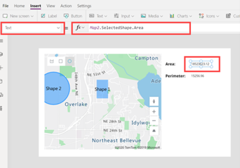240x168 pixels.
Task: Click the Label pencil icon
Action: [43, 16]
